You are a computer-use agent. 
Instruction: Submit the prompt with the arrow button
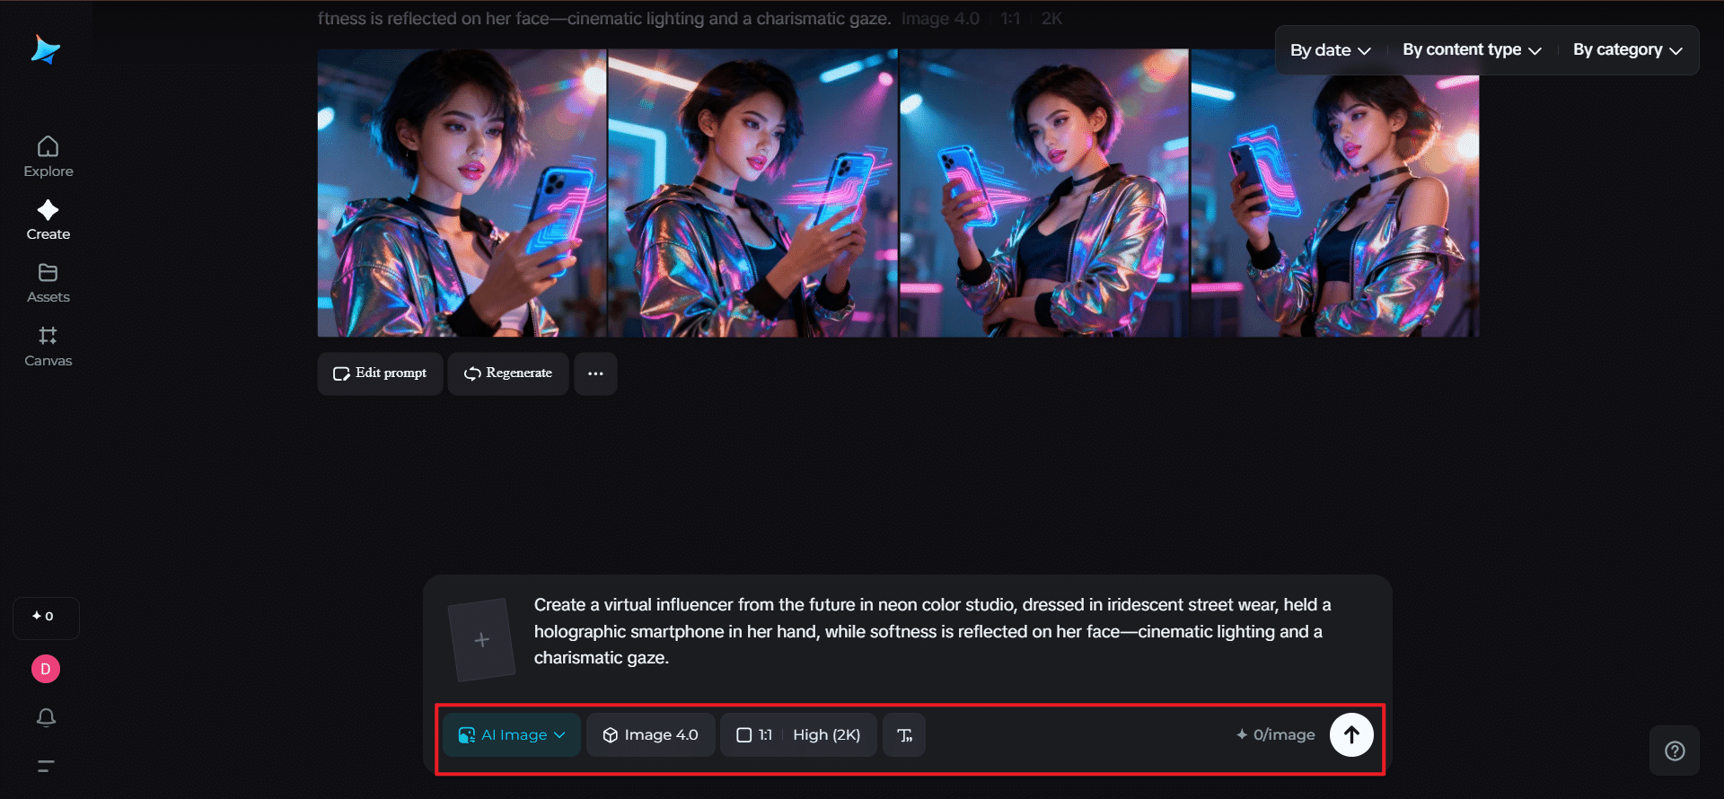pos(1351,734)
